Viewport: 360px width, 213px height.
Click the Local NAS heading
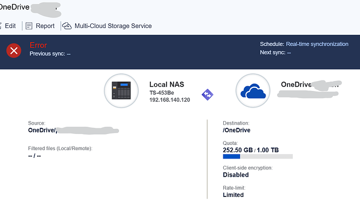coord(166,84)
